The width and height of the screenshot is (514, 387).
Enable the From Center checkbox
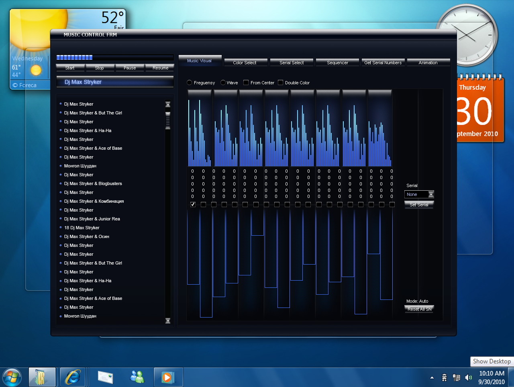tap(246, 83)
